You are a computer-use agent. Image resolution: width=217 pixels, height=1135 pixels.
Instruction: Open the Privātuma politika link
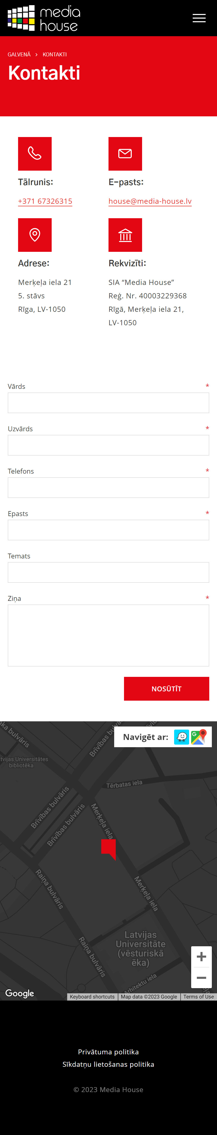[108, 1052]
